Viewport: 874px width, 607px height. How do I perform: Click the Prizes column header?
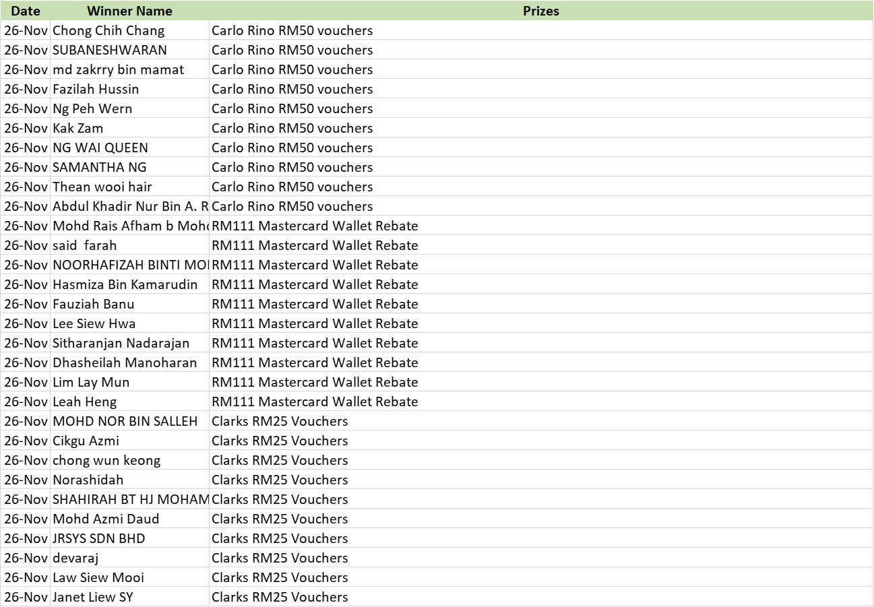click(x=540, y=11)
